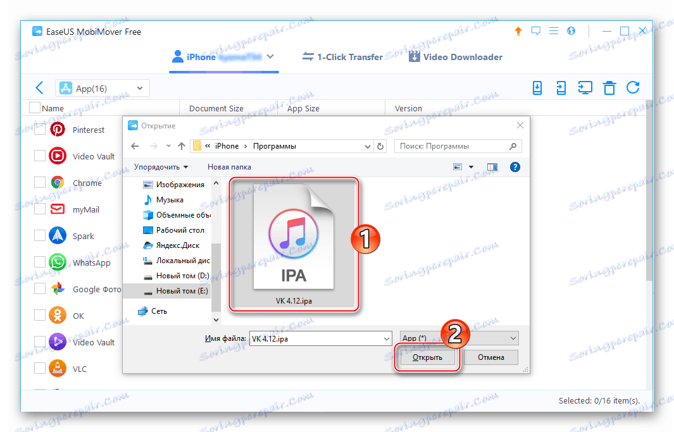Click the VLC app icon

coord(58,368)
